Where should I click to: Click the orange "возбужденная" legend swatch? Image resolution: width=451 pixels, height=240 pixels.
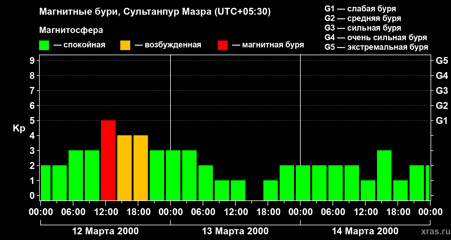click(x=125, y=45)
